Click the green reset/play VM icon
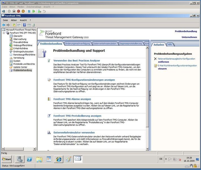This screenshot has width=201, height=170. [34, 11]
